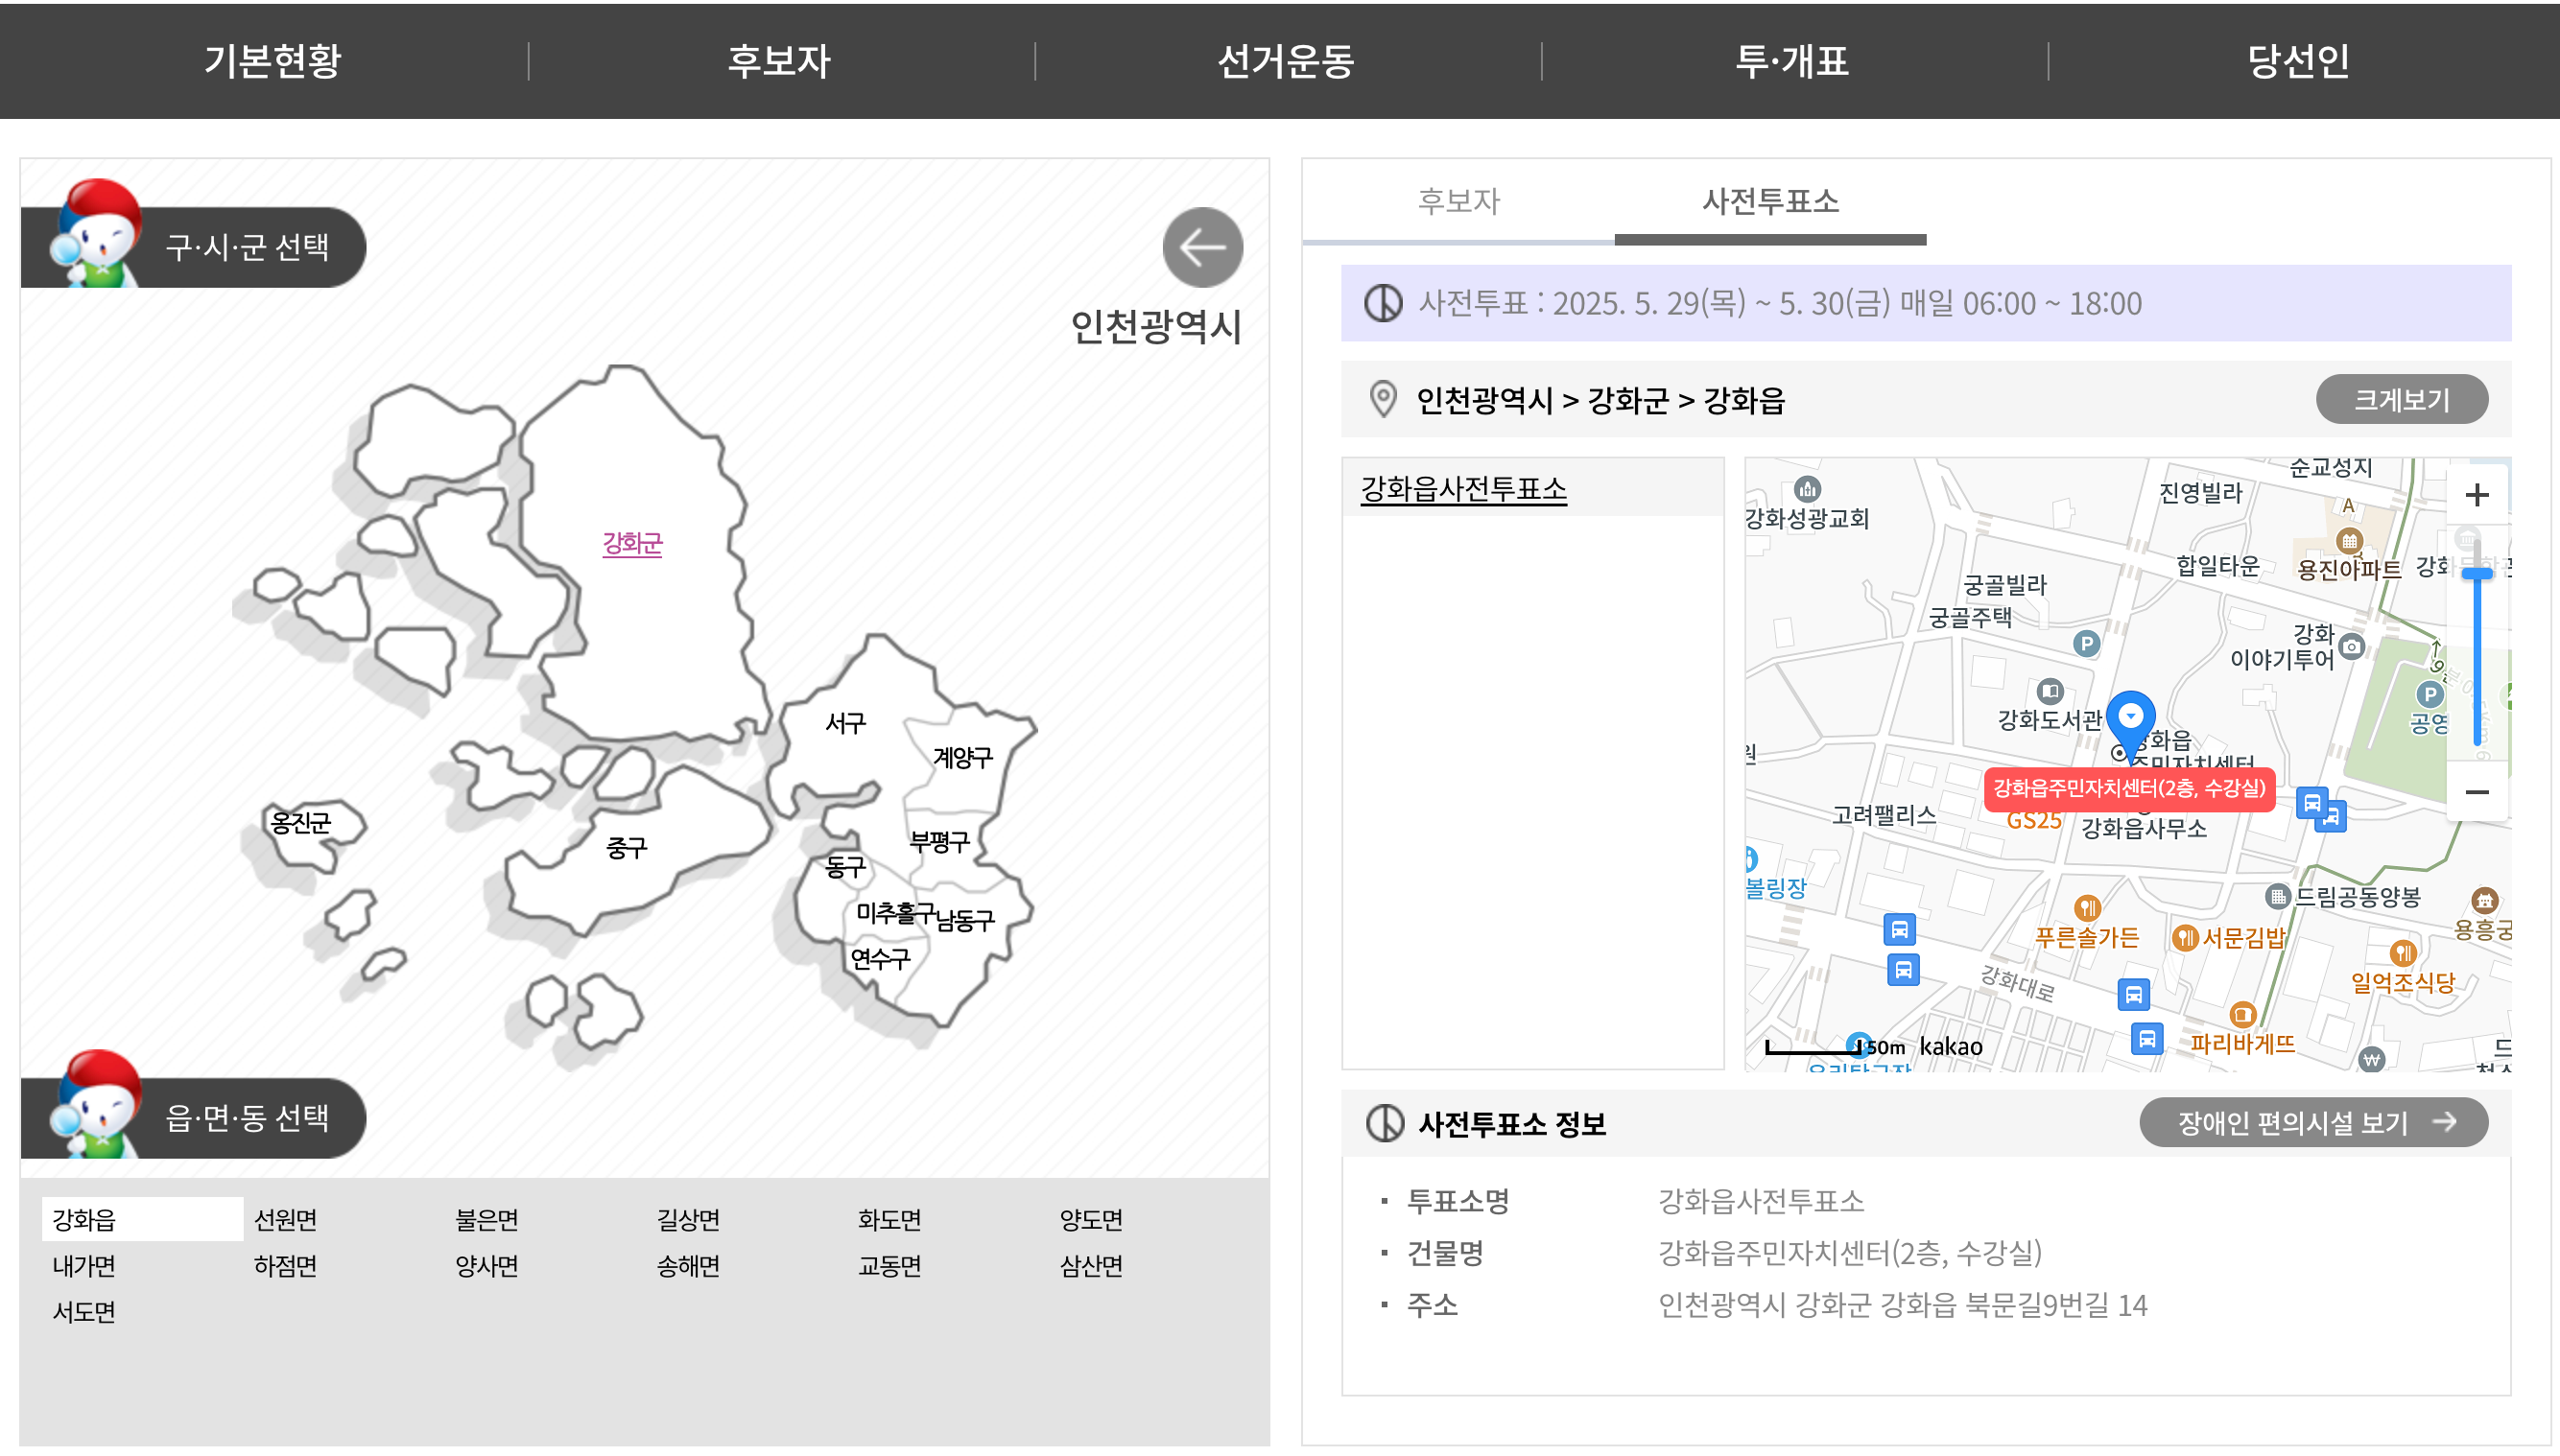Screen dimensions: 2560x1456
Task: Click the back arrow button above 인천광역시
Action: [x=1202, y=247]
